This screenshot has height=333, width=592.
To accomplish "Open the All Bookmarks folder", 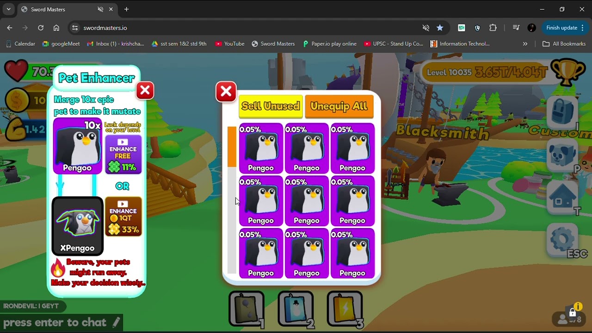I will [564, 44].
